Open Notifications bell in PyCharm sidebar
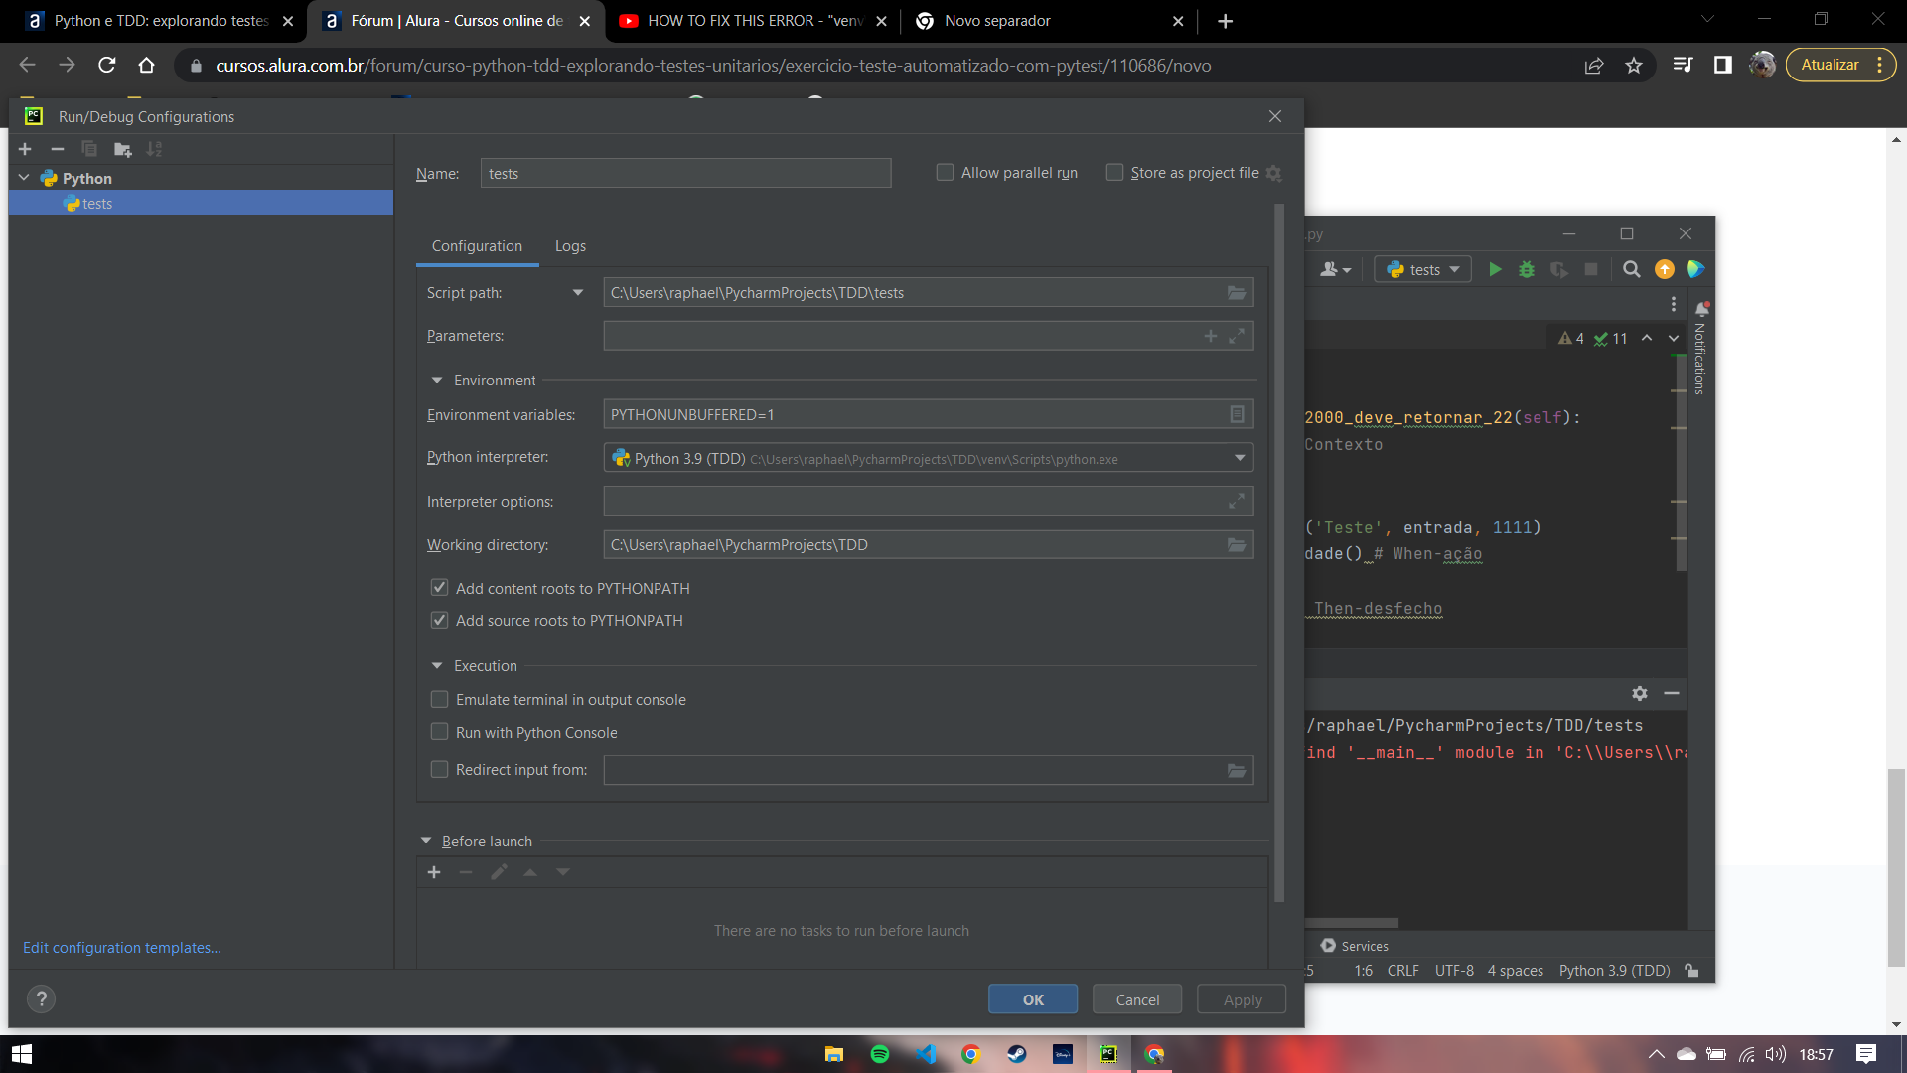This screenshot has width=1907, height=1073. tap(1701, 309)
